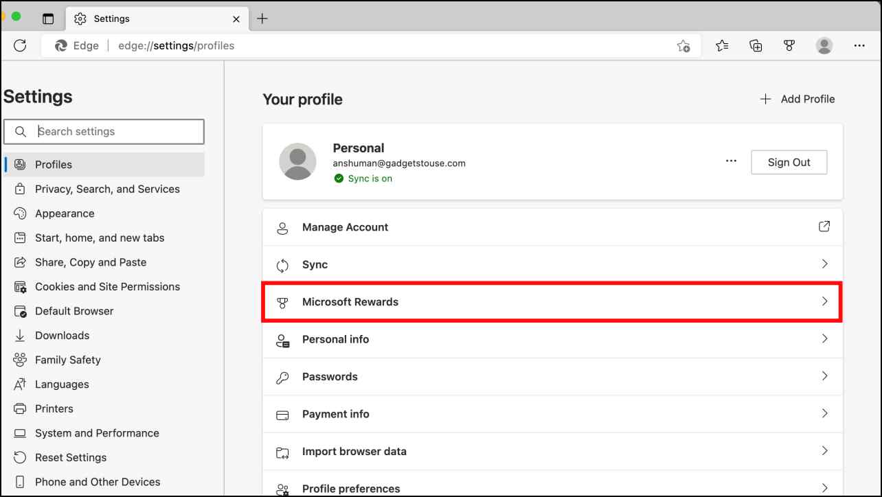The width and height of the screenshot is (882, 497).
Task: Click the Sync arrows row icon
Action: pyautogui.click(x=282, y=265)
